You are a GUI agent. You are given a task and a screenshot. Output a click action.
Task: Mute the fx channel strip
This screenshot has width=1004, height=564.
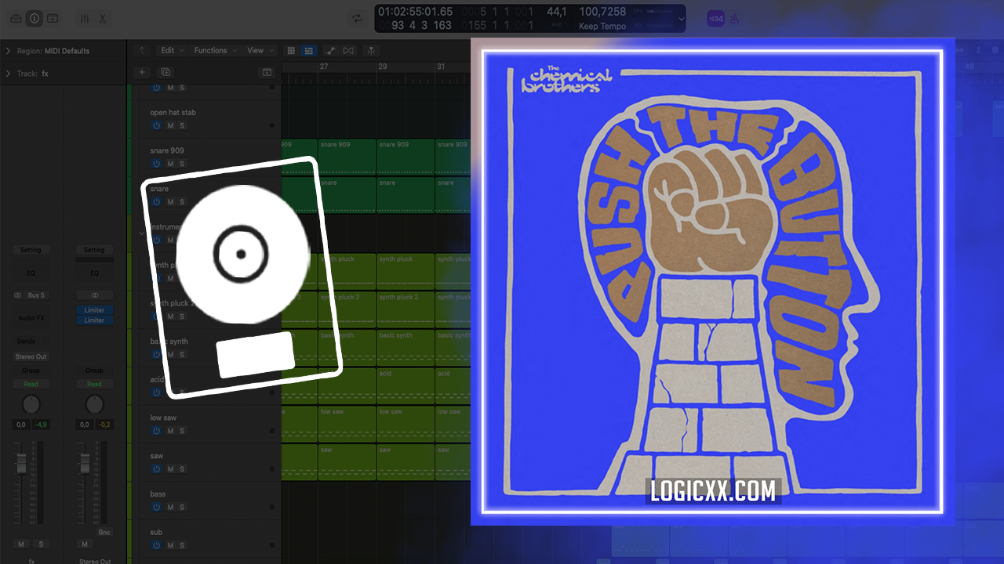[21, 544]
